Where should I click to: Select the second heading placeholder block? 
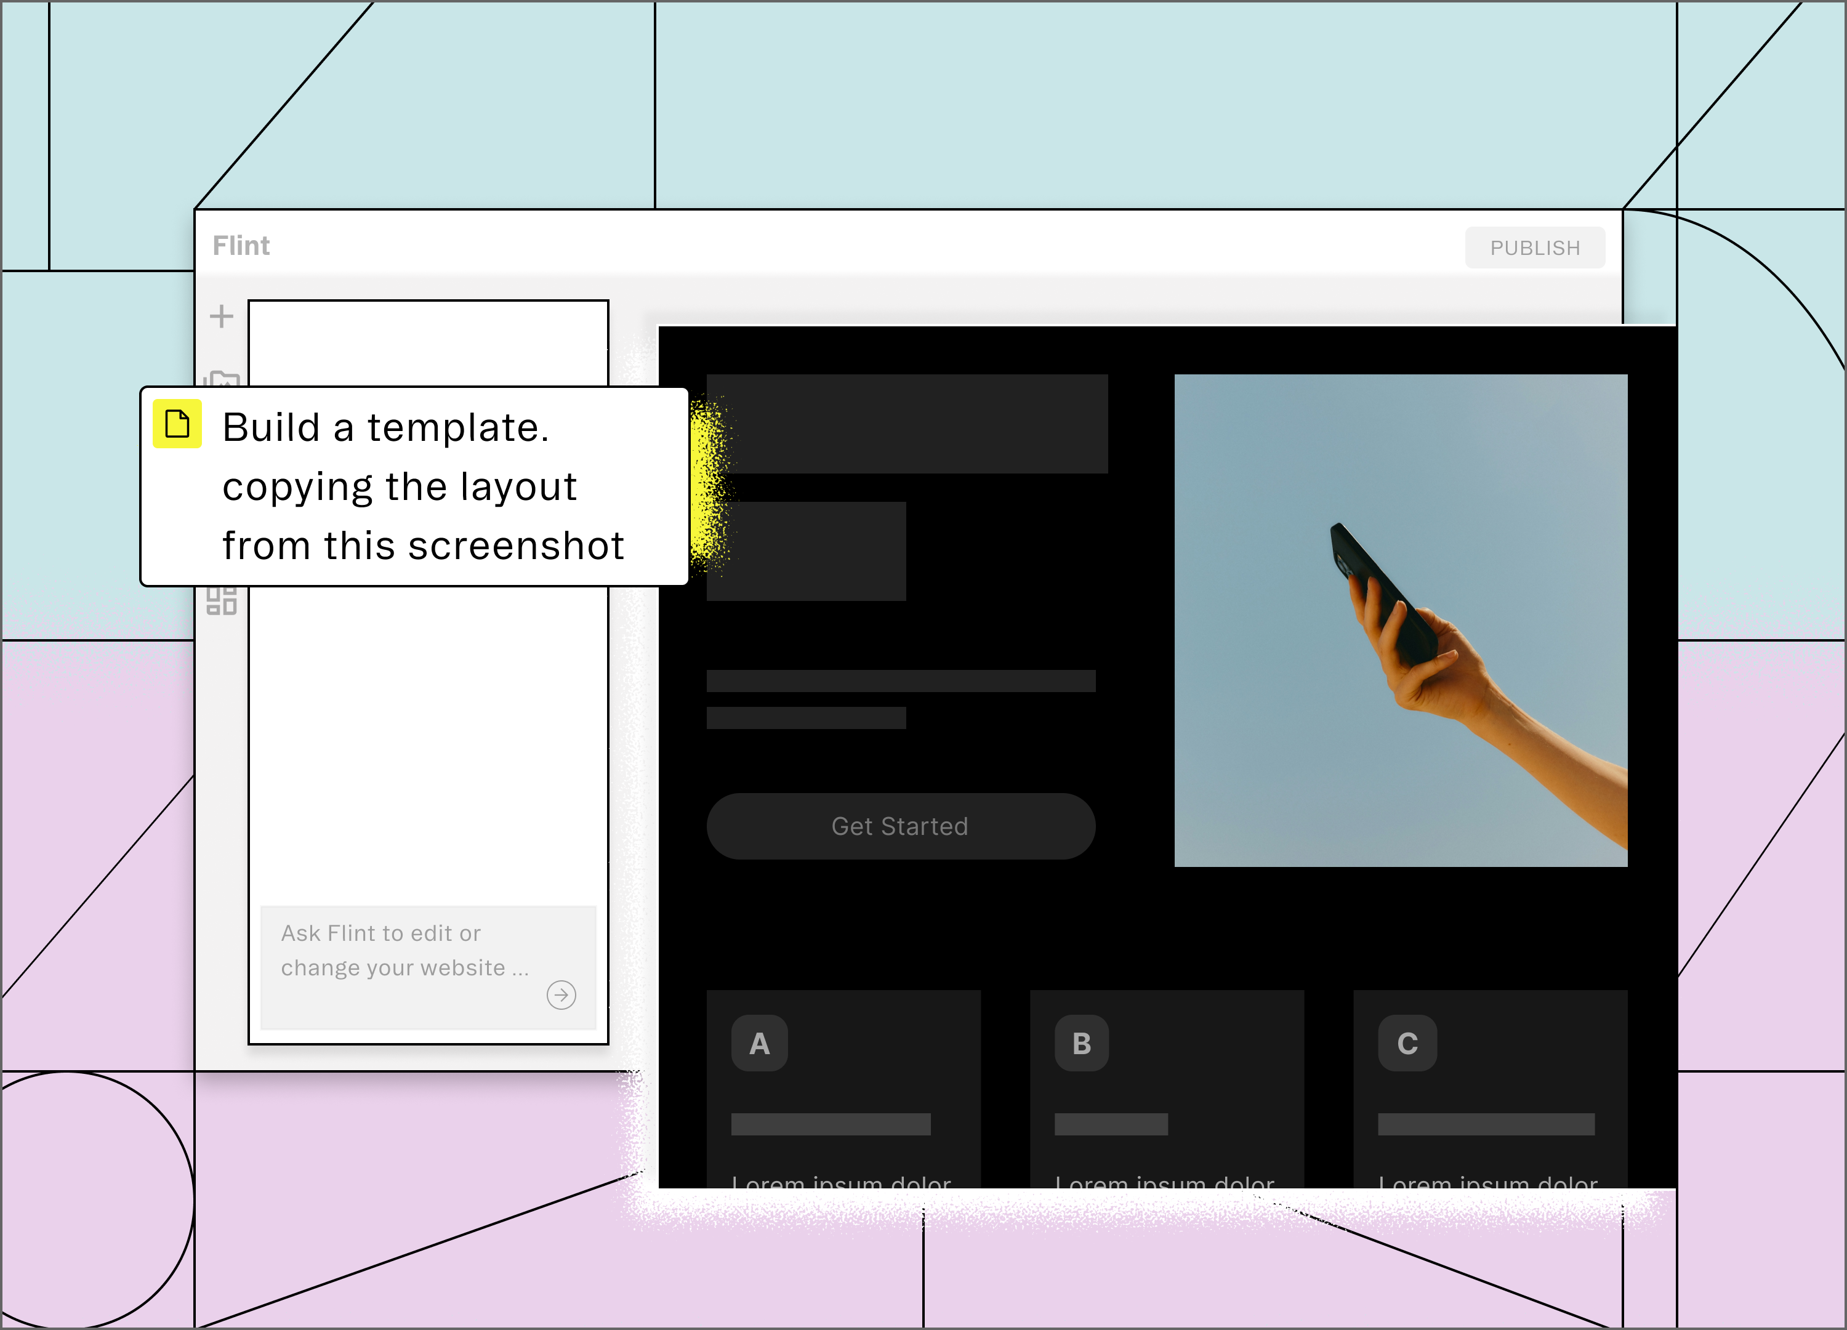point(807,551)
